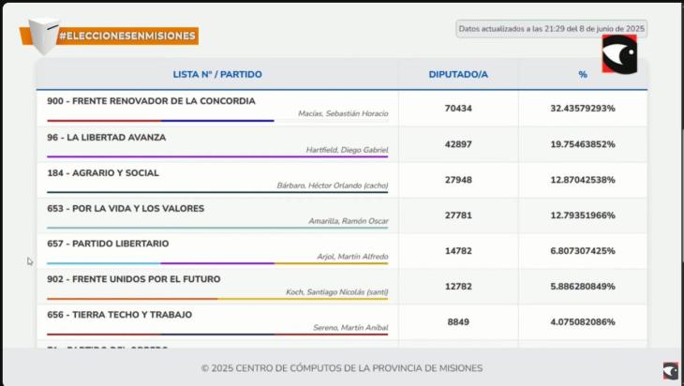Click the data updated timestamp badge
The width and height of the screenshot is (684, 386).
(551, 29)
